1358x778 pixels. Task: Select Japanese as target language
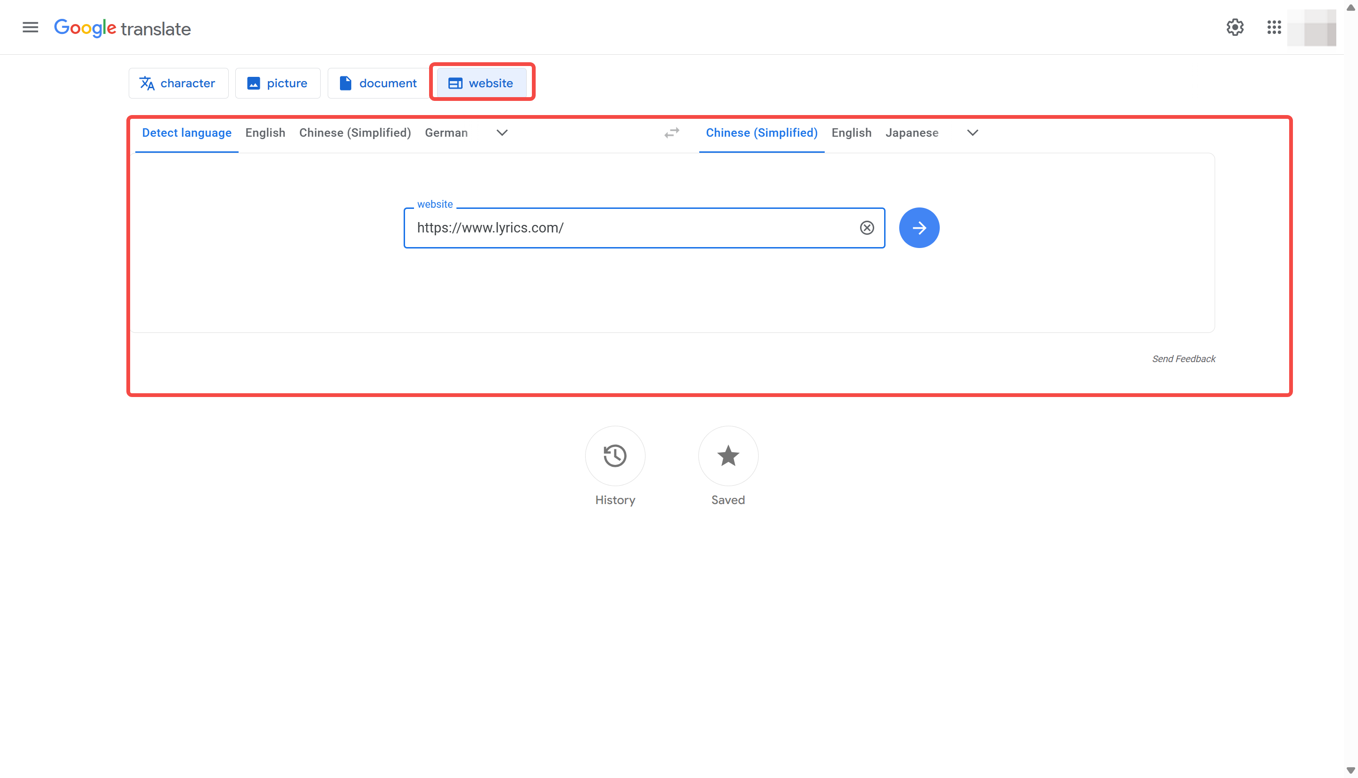(912, 132)
